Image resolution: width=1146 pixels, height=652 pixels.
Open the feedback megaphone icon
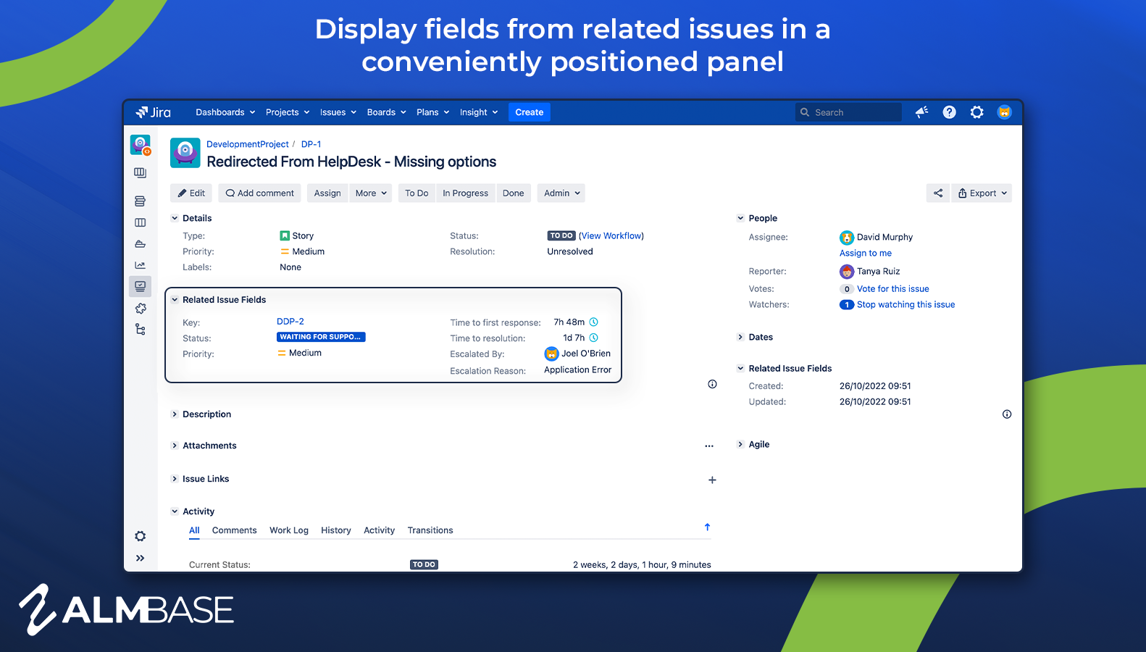click(921, 112)
